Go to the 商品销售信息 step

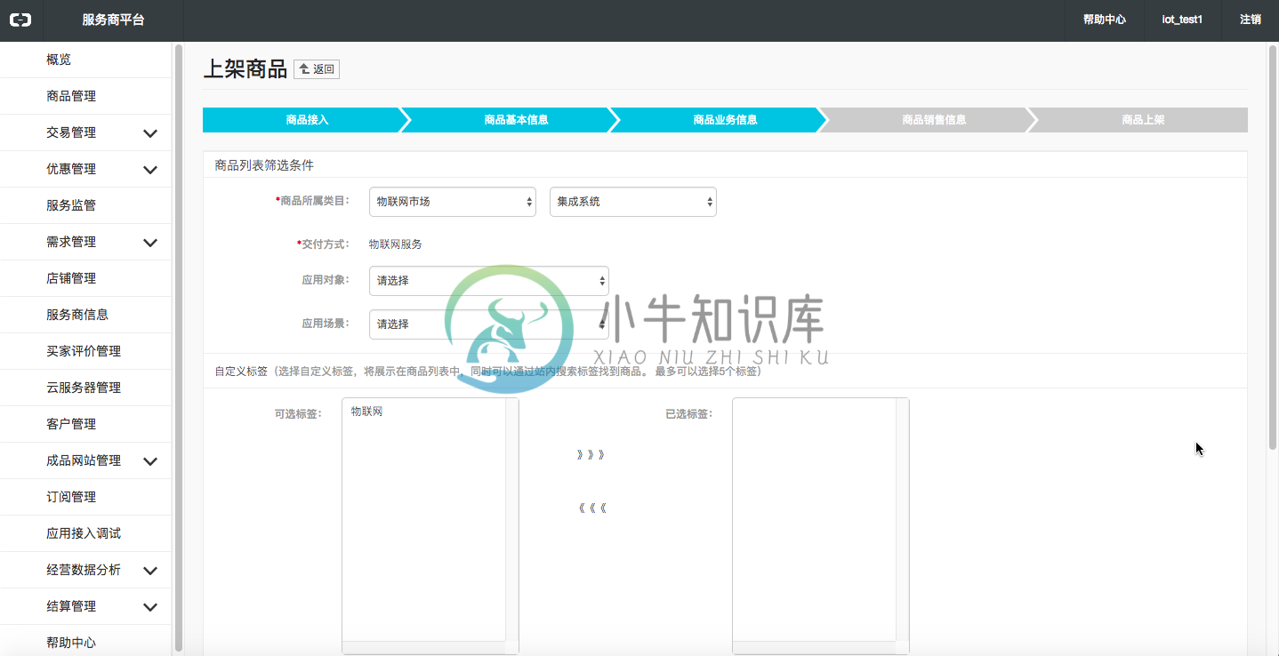[934, 120]
